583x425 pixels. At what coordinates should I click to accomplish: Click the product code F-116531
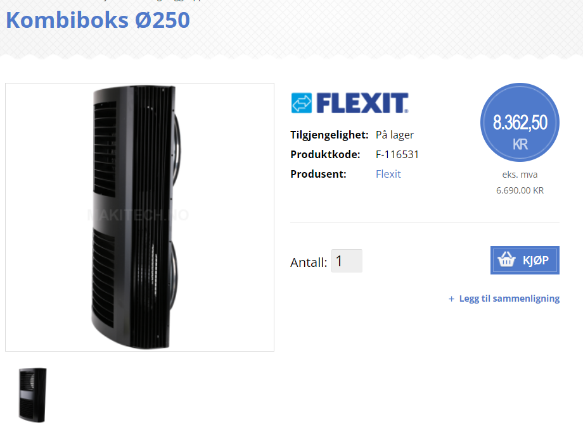pyautogui.click(x=397, y=154)
